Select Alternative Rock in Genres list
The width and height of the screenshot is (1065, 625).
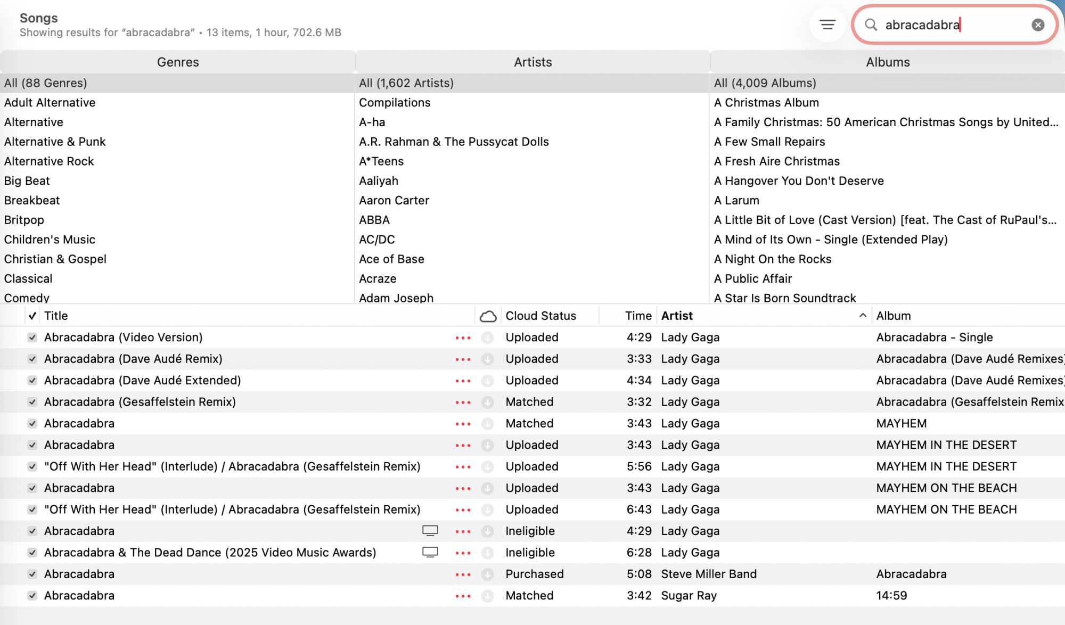coord(49,161)
